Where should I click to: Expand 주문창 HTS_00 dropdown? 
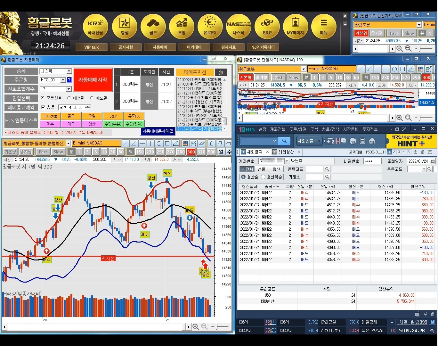(x=63, y=80)
